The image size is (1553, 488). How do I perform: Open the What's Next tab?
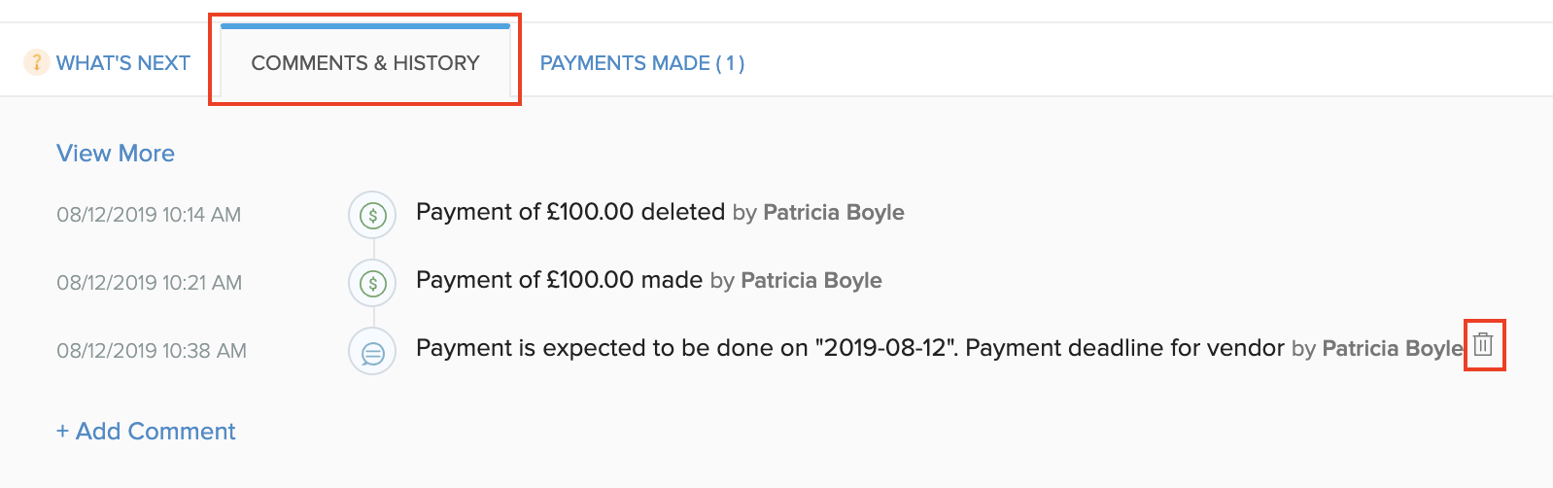[122, 63]
